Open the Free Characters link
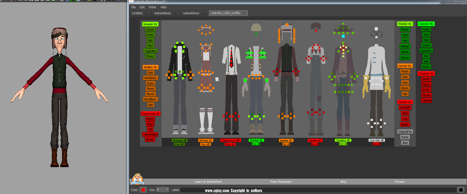467x194 pixels. point(281,182)
